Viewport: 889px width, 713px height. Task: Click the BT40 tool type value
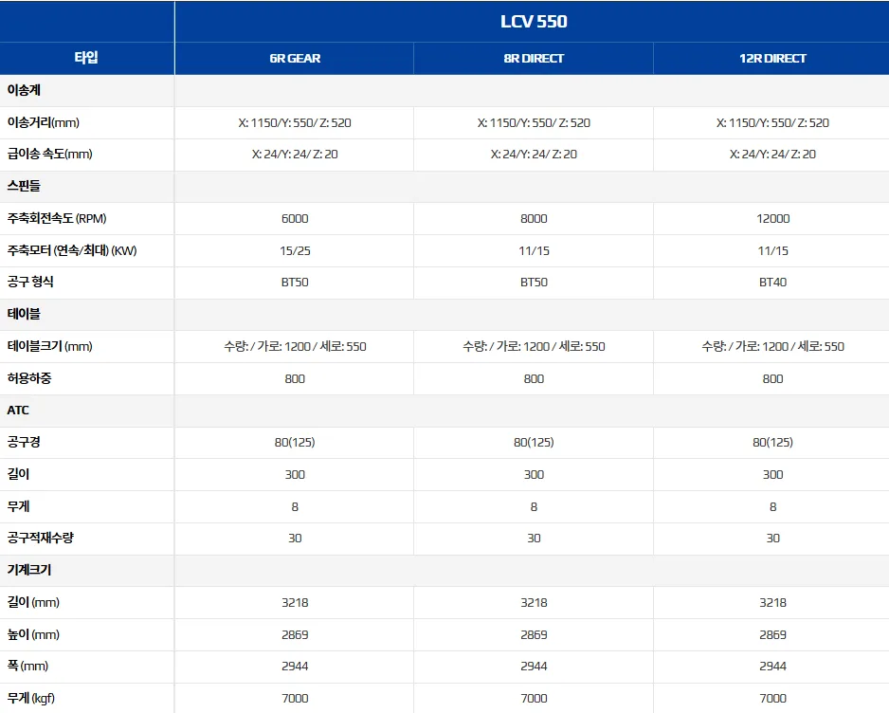[772, 282]
